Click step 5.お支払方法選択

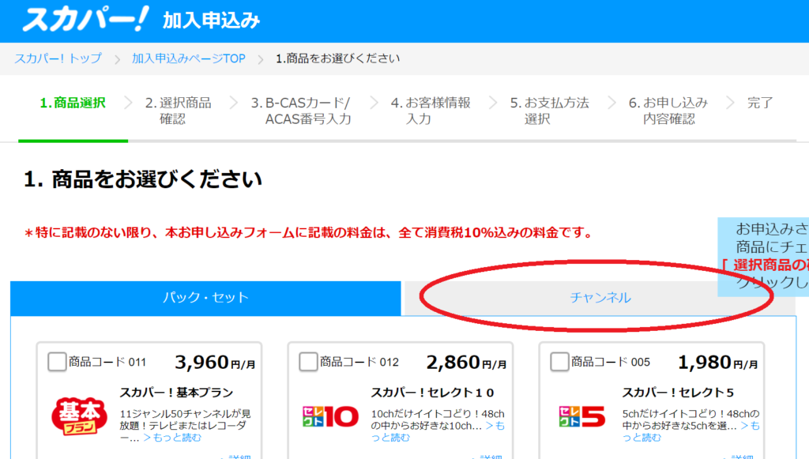coord(550,111)
